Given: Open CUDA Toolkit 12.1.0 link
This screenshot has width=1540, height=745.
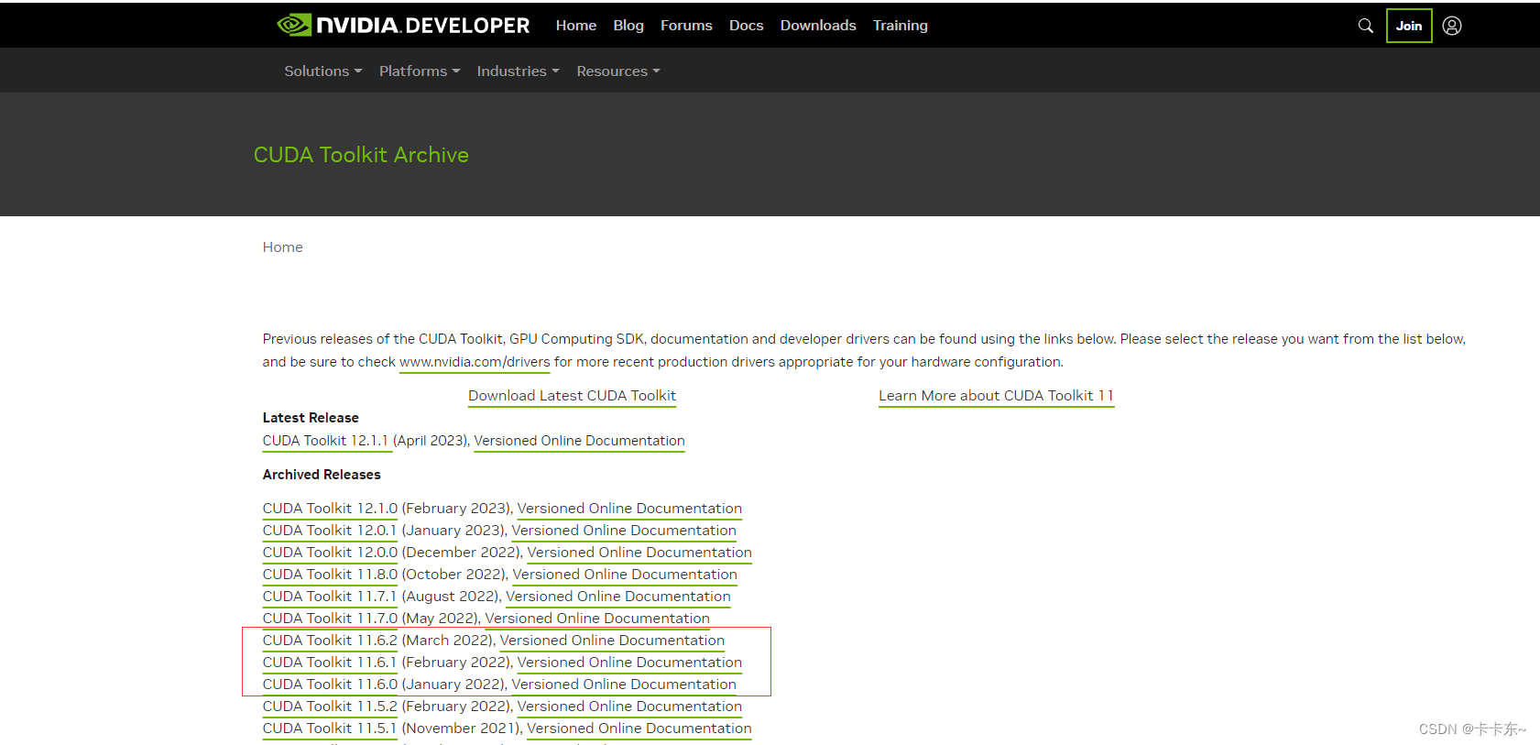Looking at the screenshot, I should pyautogui.click(x=330, y=509).
